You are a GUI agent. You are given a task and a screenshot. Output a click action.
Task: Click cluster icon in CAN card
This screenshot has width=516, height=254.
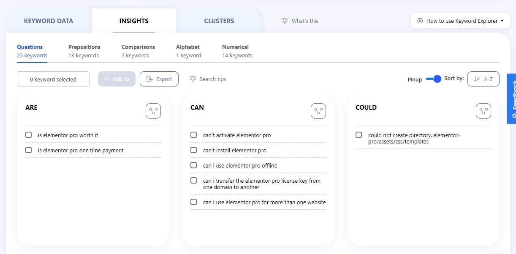coord(318,111)
